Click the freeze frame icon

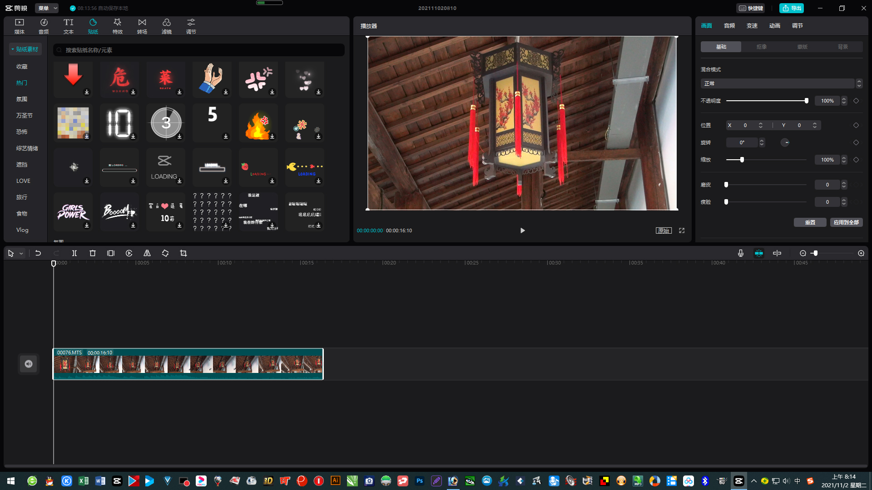tap(111, 253)
